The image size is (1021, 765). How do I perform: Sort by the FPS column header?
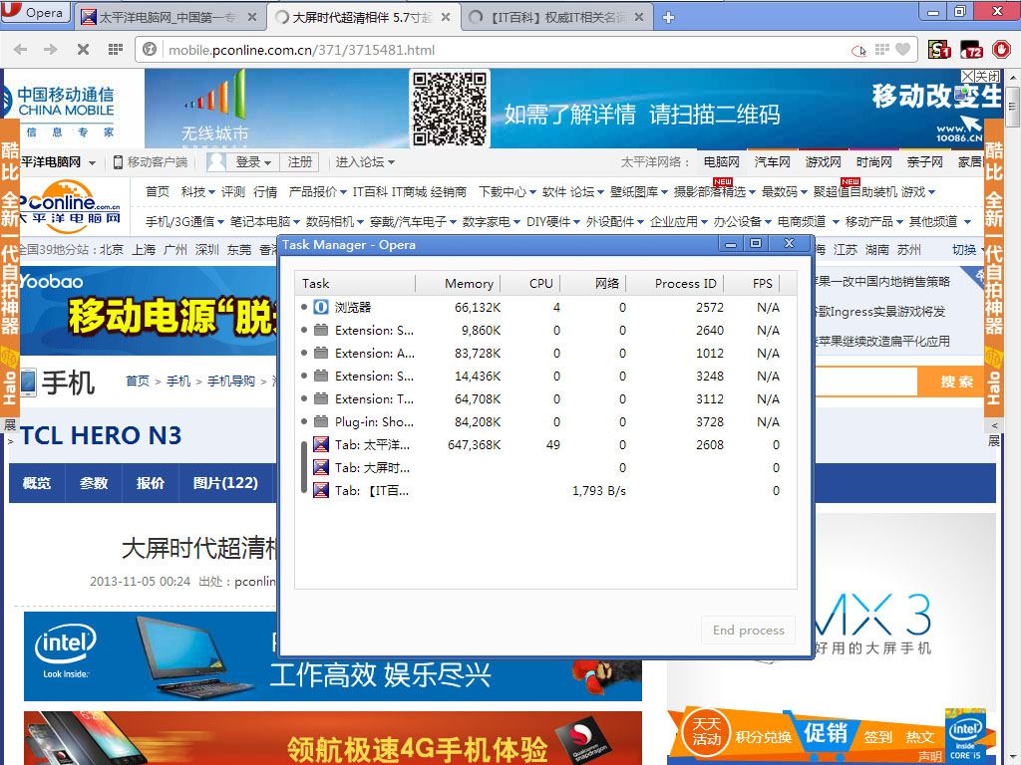(x=752, y=284)
